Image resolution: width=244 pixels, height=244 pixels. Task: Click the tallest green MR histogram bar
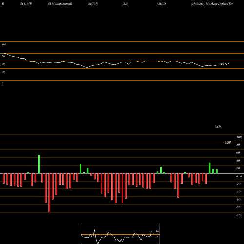[39, 164]
